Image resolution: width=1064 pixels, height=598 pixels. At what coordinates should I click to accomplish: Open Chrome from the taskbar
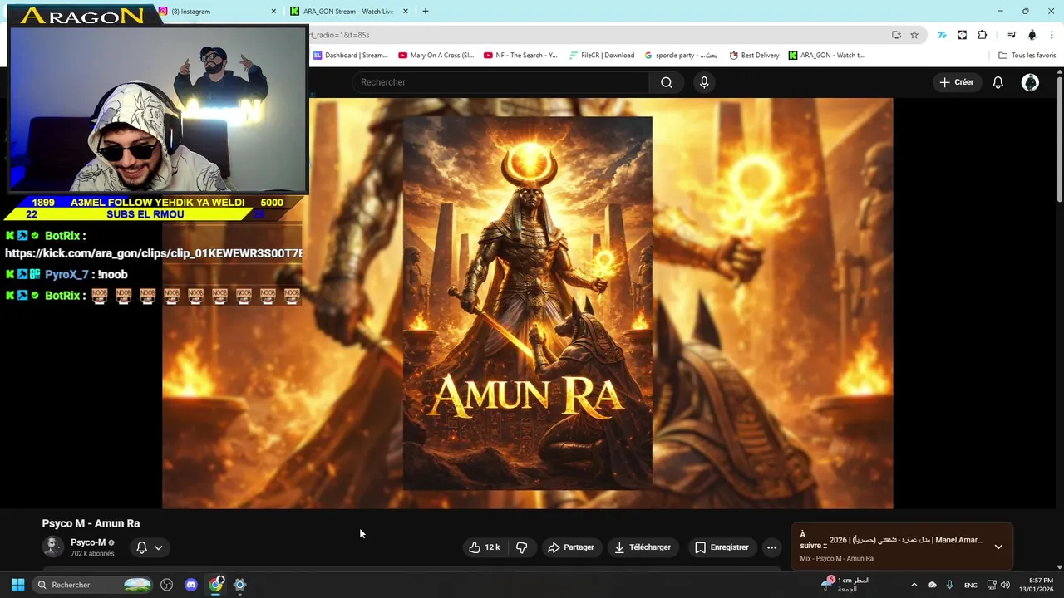(215, 585)
